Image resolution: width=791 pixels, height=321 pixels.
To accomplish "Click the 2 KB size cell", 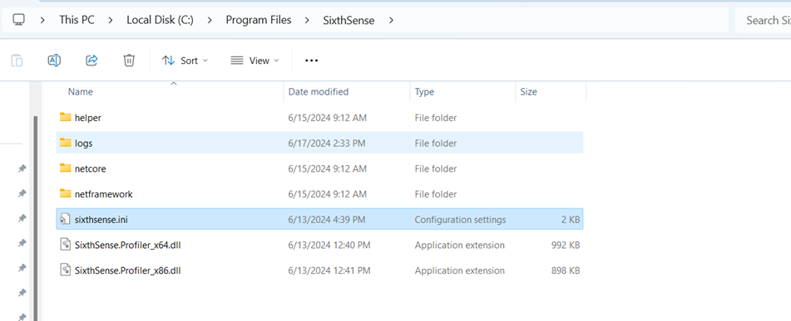I will [571, 220].
